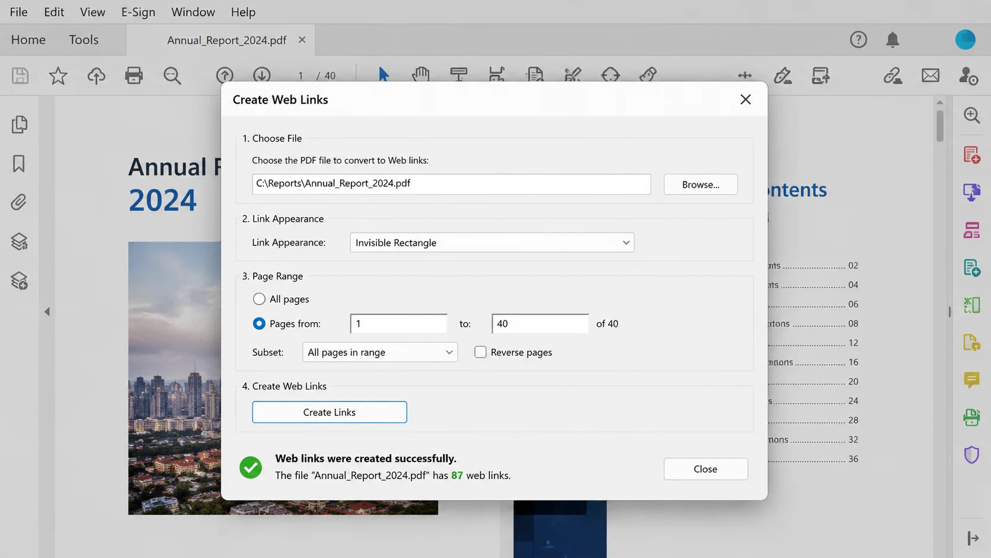Viewport: 991px width, 558px height.
Task: Open the View menu
Action: pyautogui.click(x=92, y=12)
